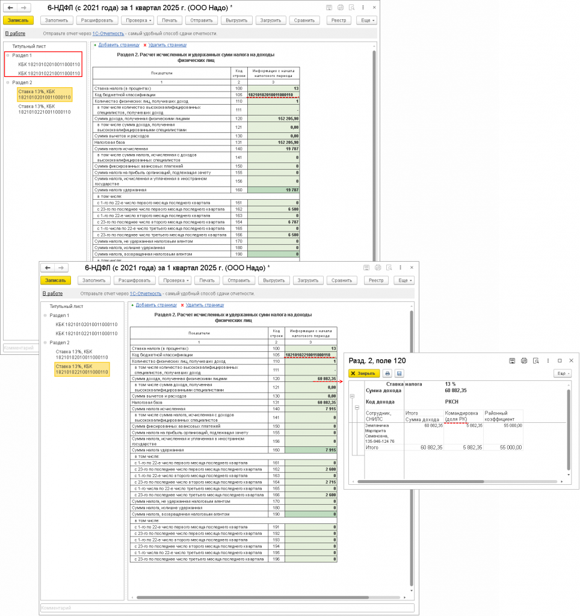
Task: Select Ставка 13%, КБК 18210102210011000110 in the back window
Action: pos(45,109)
